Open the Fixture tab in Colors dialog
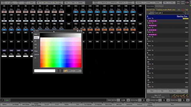Viewport: 191px width, 107px height. pyautogui.click(x=36, y=51)
